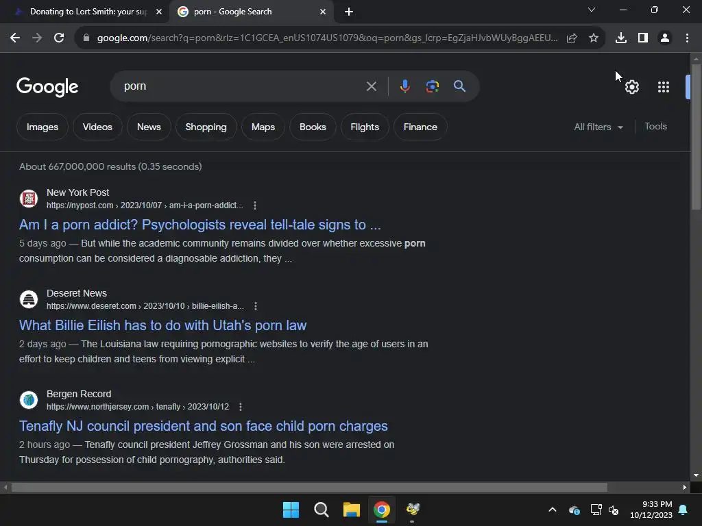Click the Google logo
The height and width of the screenshot is (526, 702).
[47, 87]
